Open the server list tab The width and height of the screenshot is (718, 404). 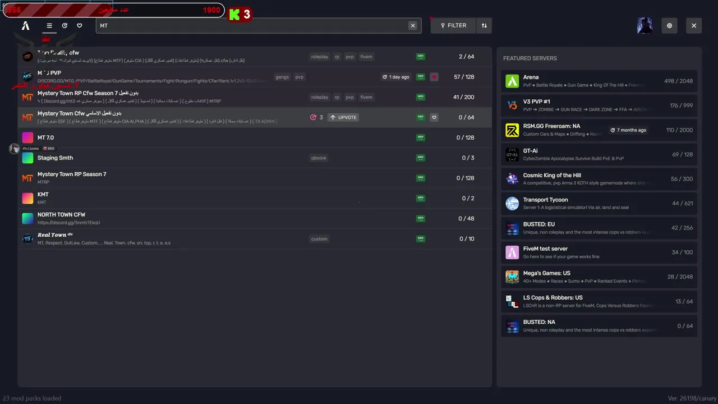(49, 26)
